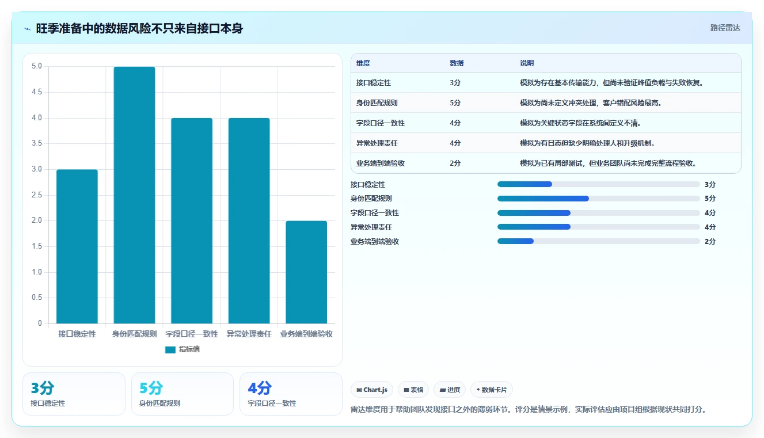Image resolution: width=764 pixels, height=438 pixels.
Task: Click the 身份匹配规则 bar in chart
Action: (x=134, y=195)
